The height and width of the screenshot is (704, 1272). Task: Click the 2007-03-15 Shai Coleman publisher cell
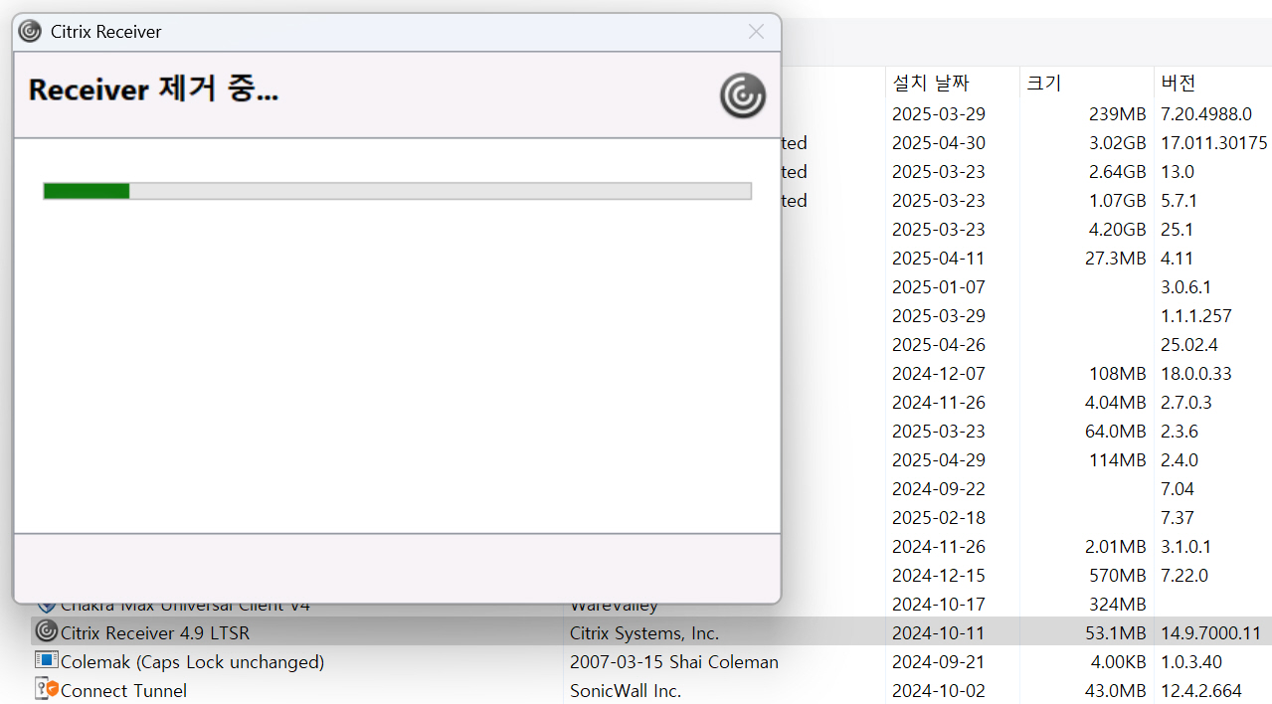[673, 661]
